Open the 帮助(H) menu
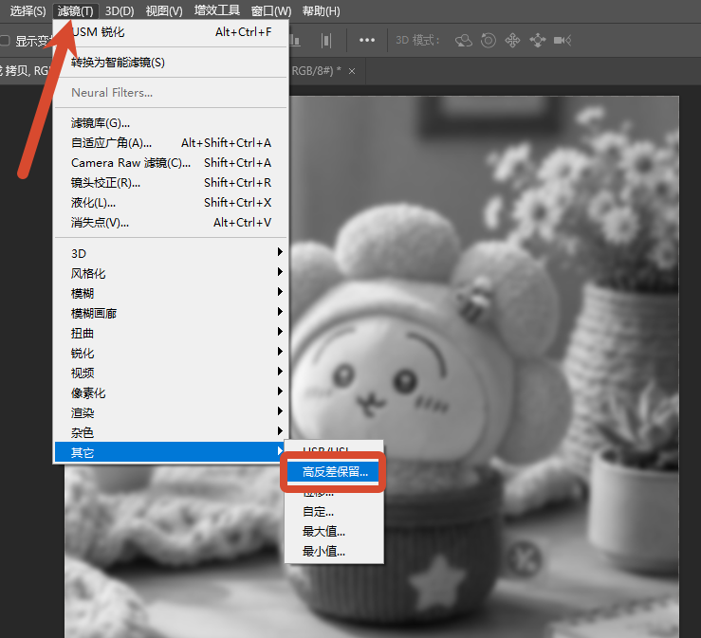 (321, 10)
